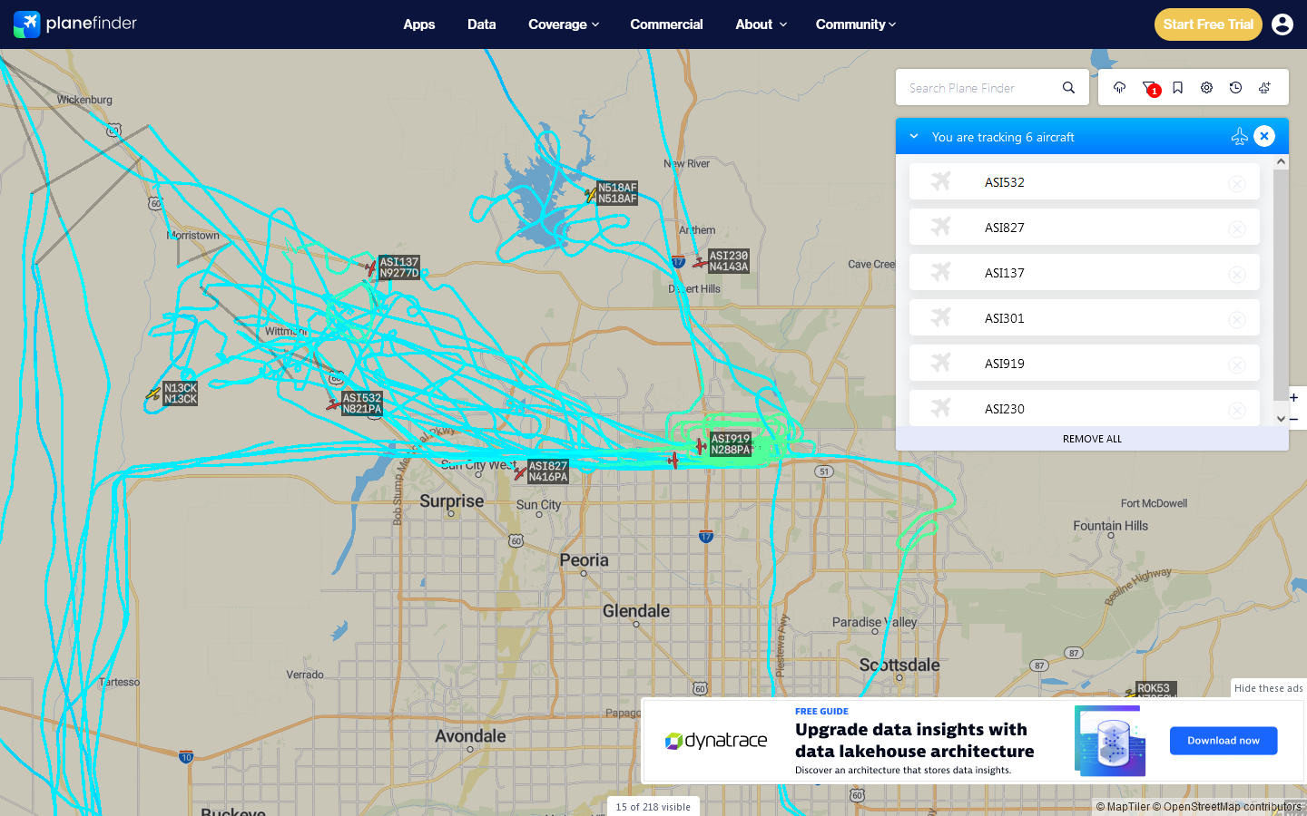
Task: Click REMOVE ALL tracked aircraft
Action: pos(1092,439)
